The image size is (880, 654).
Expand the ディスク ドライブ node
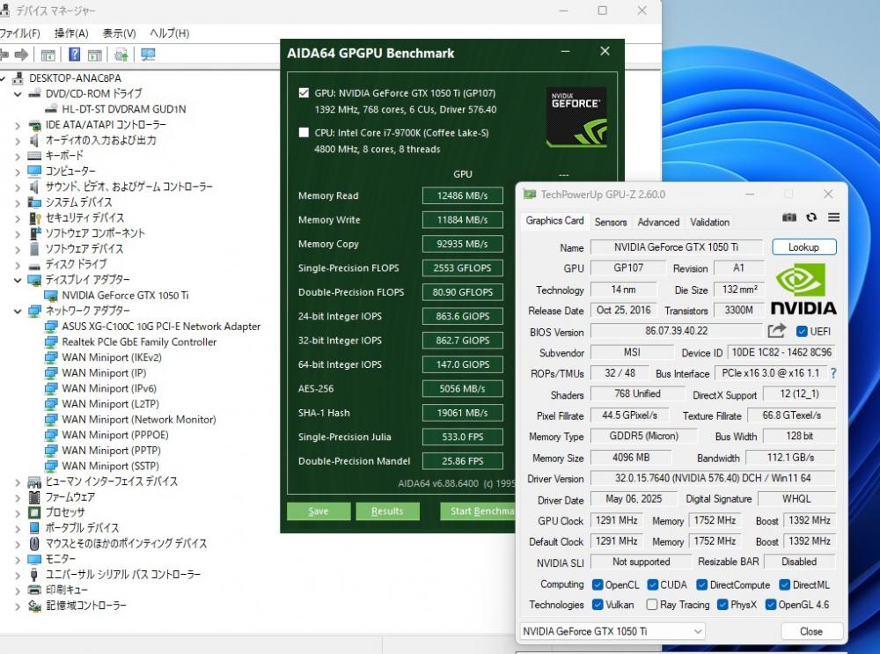click(18, 265)
